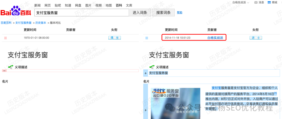Open the 消息 envelope icon
Image resolution: width=282 pixels, height=119 pixels.
(256, 2)
